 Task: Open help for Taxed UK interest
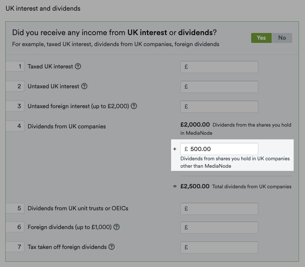(78, 66)
